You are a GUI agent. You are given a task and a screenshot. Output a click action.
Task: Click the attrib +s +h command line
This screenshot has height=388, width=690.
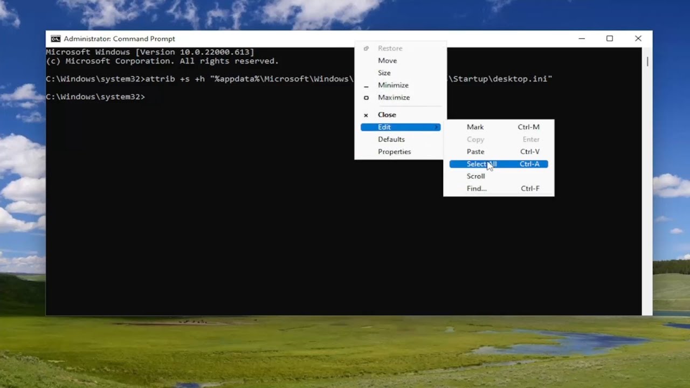tap(299, 79)
